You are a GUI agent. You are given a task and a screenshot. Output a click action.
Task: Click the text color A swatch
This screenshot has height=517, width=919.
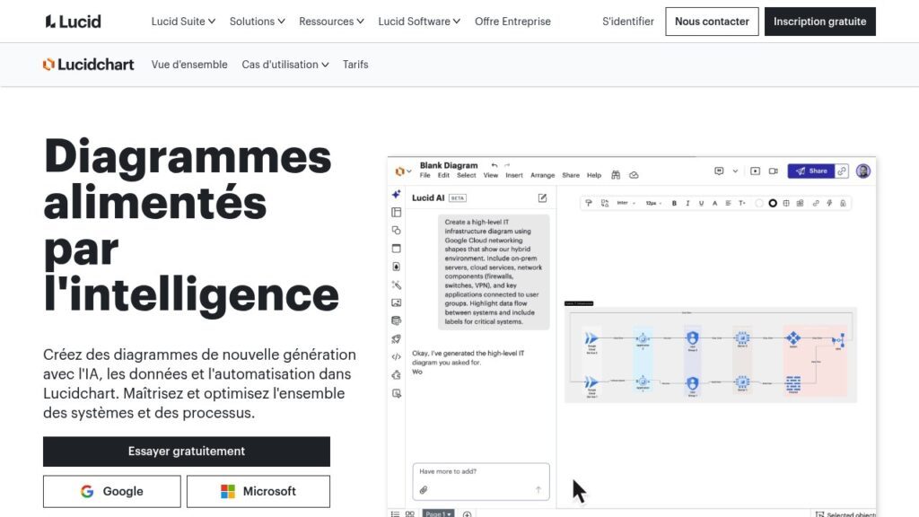click(x=714, y=203)
